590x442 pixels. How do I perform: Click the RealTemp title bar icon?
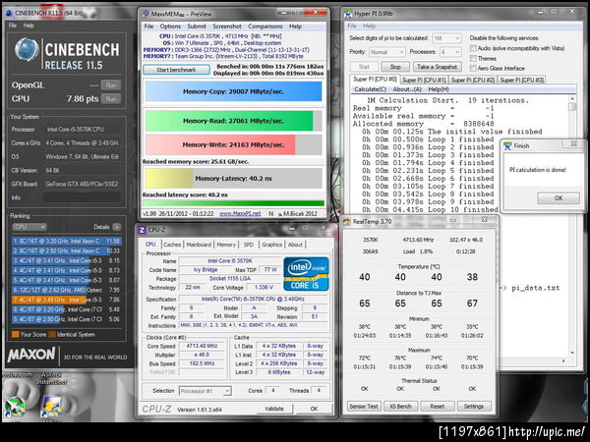346,222
